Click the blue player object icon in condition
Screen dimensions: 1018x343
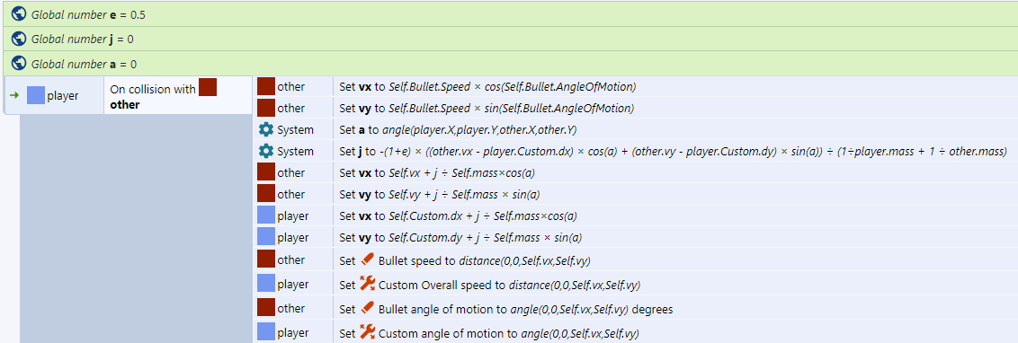pos(36,95)
